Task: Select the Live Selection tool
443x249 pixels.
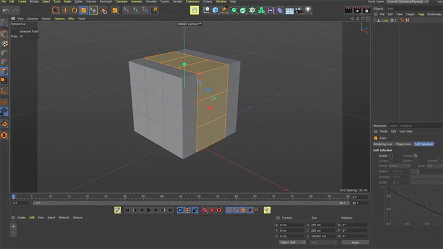Action: (55, 10)
